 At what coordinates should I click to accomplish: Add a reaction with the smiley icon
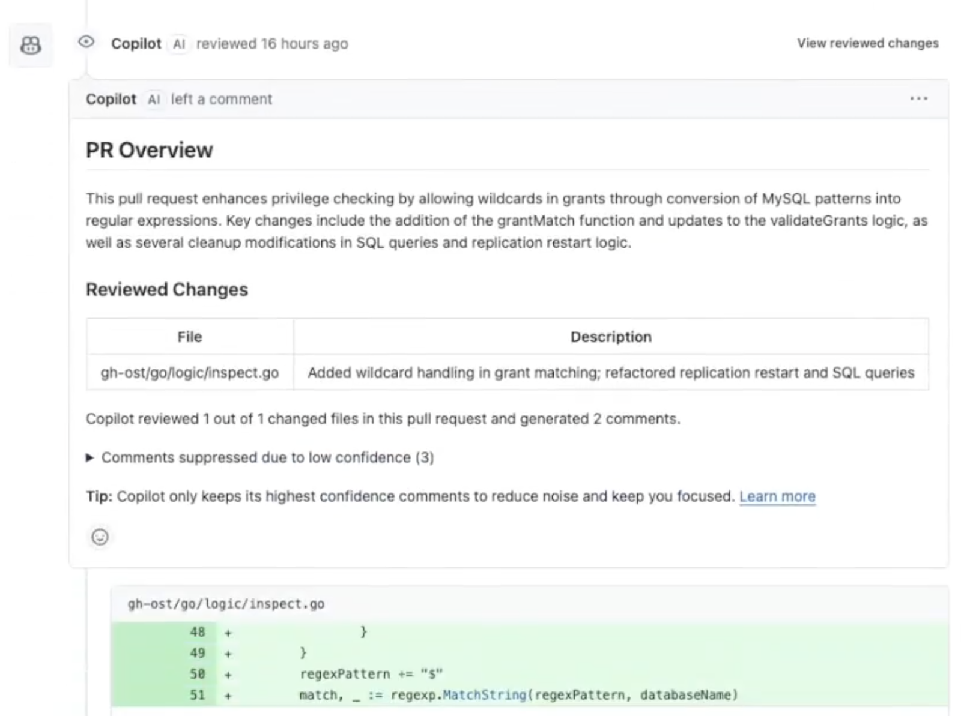point(100,537)
